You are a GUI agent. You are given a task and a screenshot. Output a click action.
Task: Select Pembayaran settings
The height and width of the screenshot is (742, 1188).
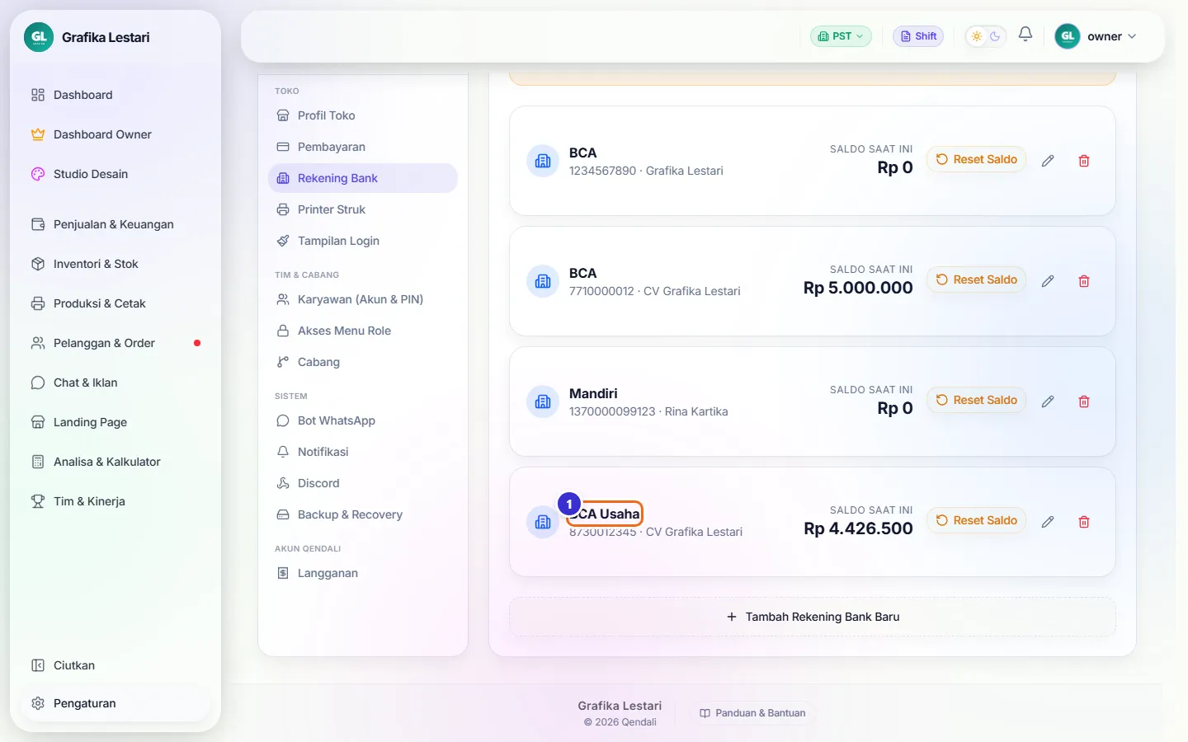pyautogui.click(x=363, y=147)
